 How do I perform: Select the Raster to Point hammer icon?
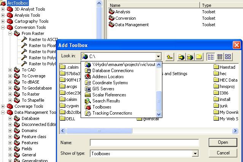pyautogui.click(x=24, y=52)
